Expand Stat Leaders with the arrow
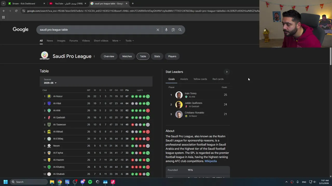 pyautogui.click(x=227, y=72)
